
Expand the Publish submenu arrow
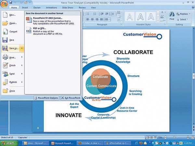point(22,82)
